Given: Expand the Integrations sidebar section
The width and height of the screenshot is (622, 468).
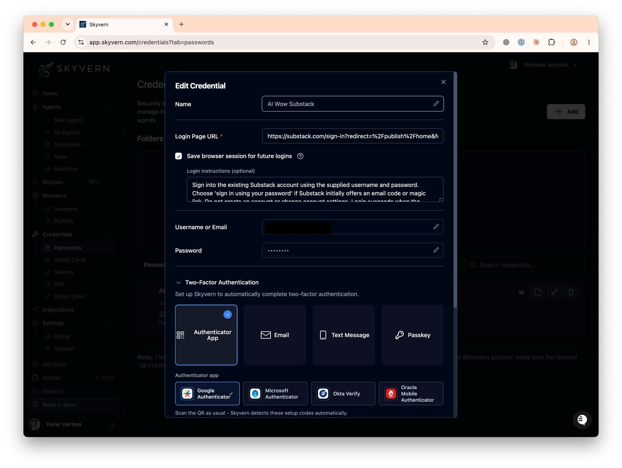Looking at the screenshot, I should 109,310.
